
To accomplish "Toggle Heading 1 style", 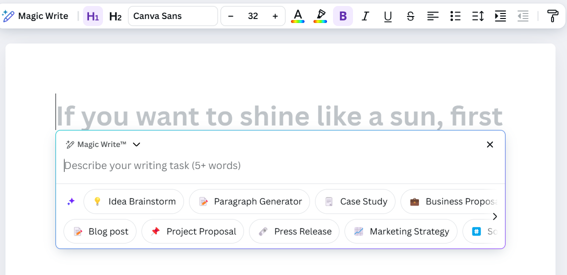I will tap(93, 16).
